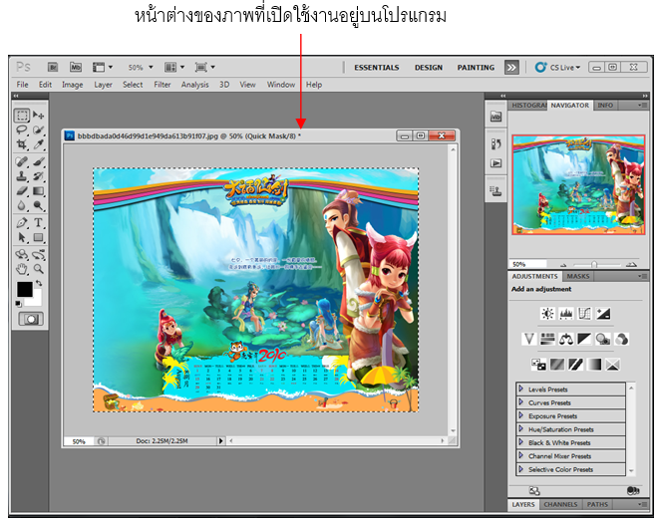Viewport: 661px width, 525px height.
Task: Expand Hue/Saturation Presets
Action: [x=520, y=428]
